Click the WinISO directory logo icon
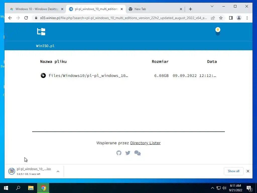Screen dimensions: 257x193 (41, 31)
